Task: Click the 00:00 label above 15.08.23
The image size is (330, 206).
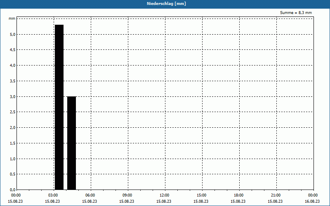Action: tap(16, 195)
